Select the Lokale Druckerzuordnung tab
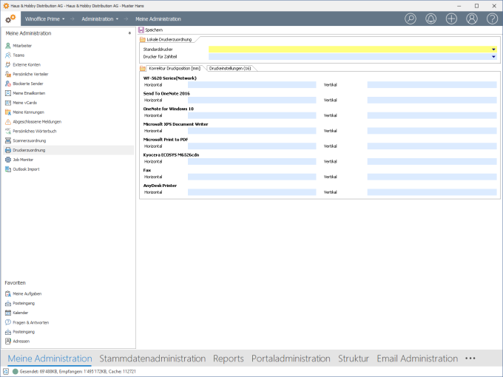Viewport: 503px width, 377px height. point(169,39)
